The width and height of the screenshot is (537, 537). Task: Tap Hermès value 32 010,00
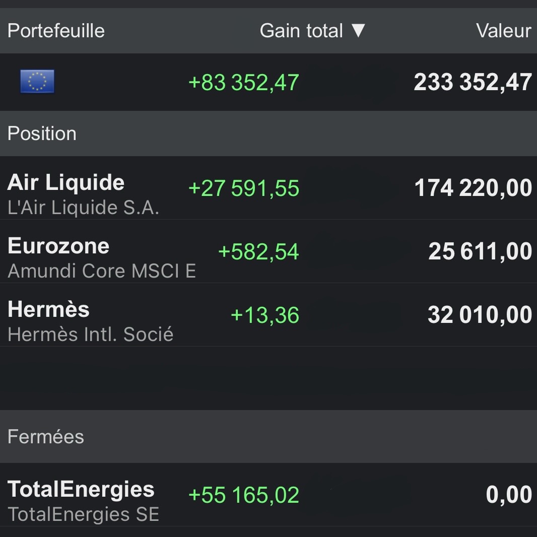480,315
